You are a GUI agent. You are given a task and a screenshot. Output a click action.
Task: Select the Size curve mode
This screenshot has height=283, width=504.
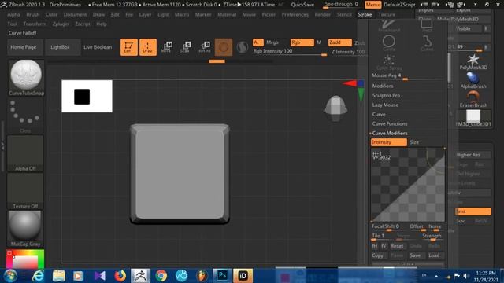(x=414, y=142)
